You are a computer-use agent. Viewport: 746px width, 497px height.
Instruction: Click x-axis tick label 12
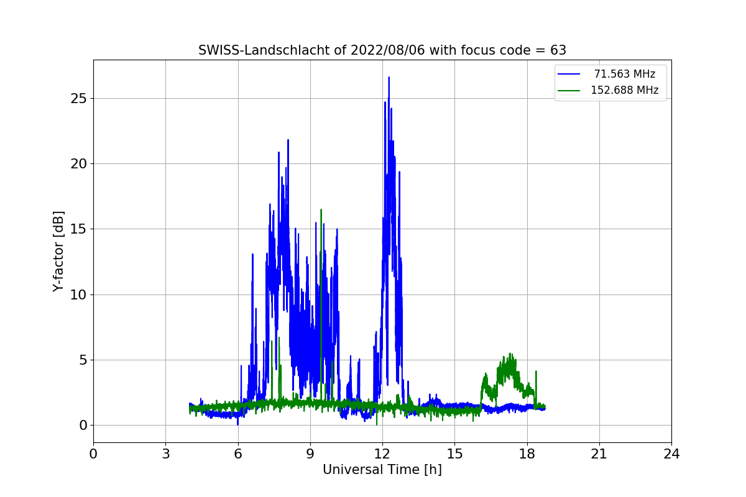382,454
